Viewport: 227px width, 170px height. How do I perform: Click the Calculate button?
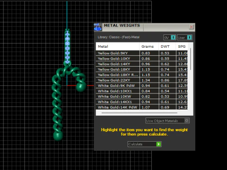coord(145,144)
